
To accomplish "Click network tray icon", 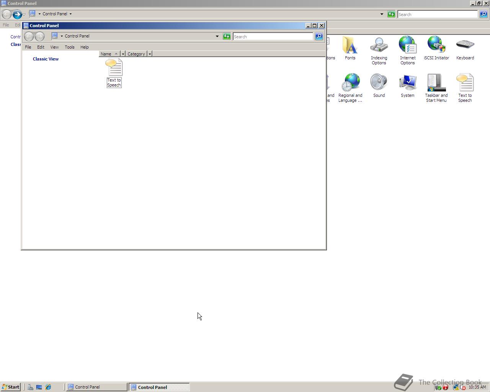I will [456, 387].
